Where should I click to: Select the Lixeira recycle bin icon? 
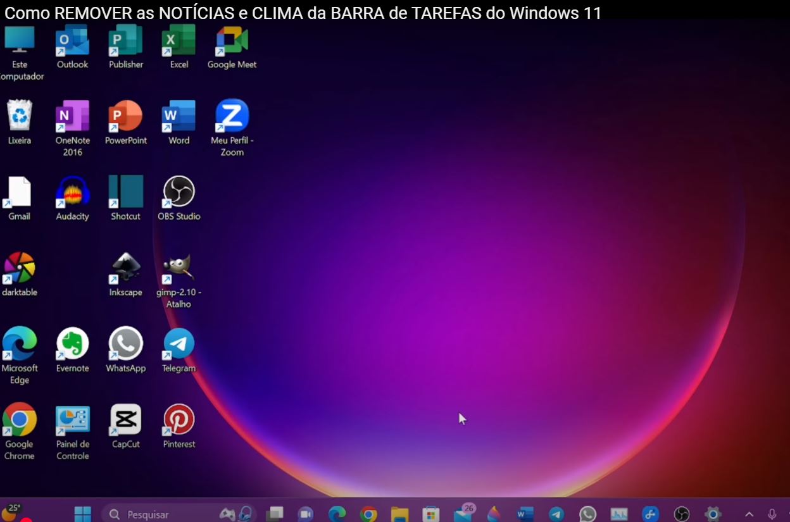tap(20, 123)
